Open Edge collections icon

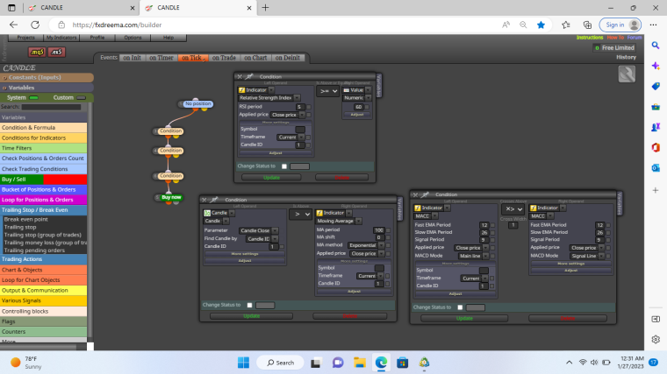587,25
